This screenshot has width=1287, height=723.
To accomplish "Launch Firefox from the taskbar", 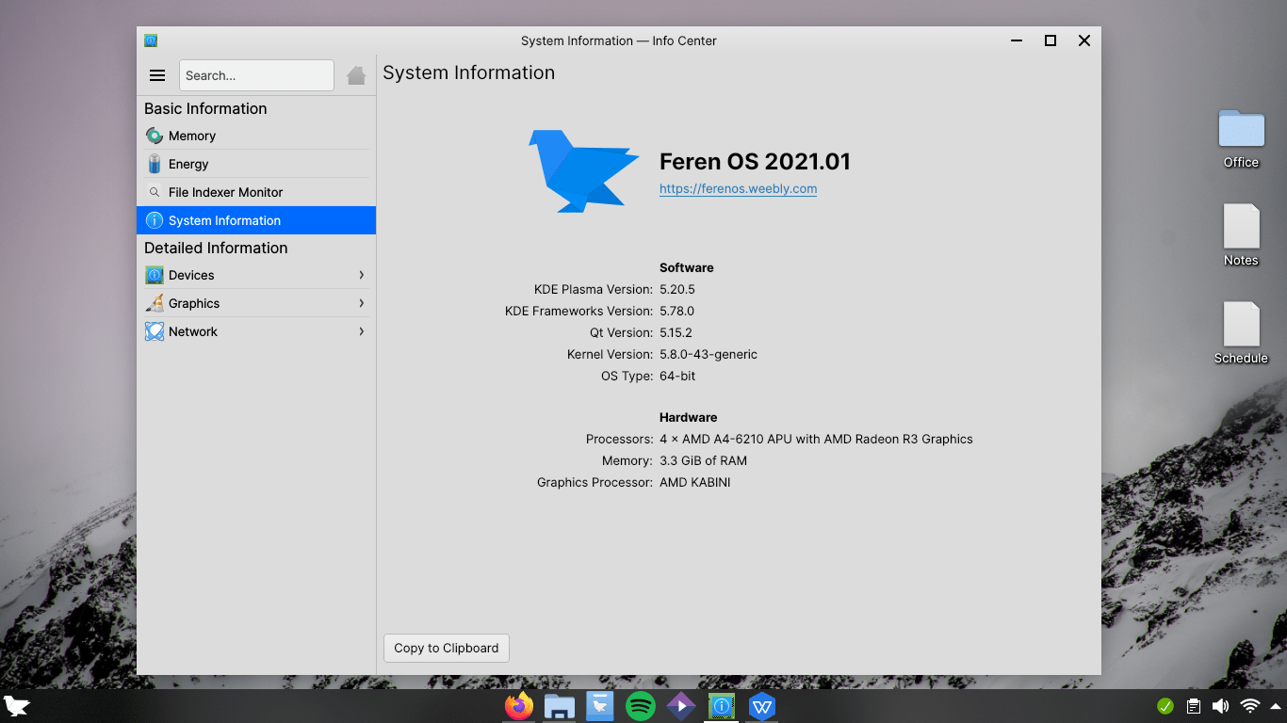I will [518, 706].
